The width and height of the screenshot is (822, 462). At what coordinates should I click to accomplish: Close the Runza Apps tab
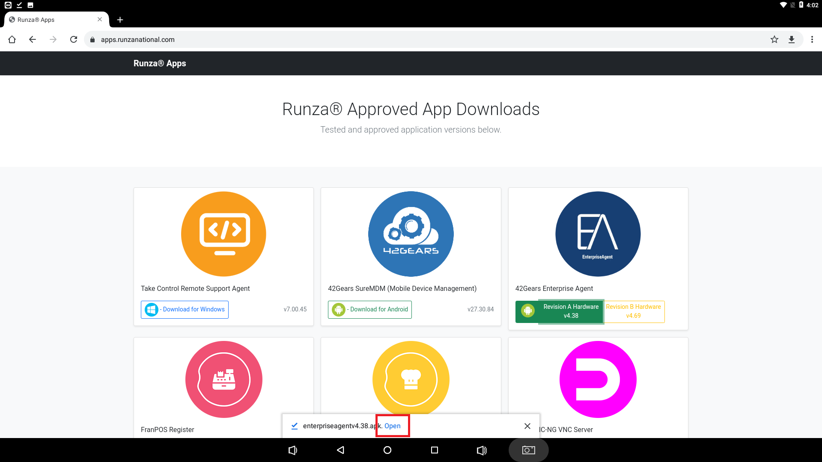click(100, 20)
